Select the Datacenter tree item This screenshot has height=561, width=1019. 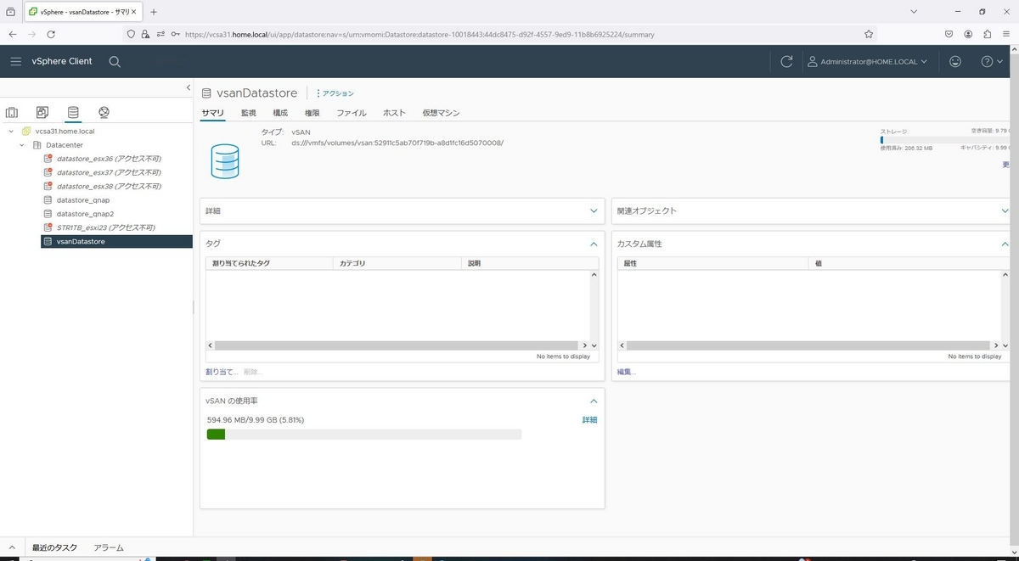(x=64, y=145)
